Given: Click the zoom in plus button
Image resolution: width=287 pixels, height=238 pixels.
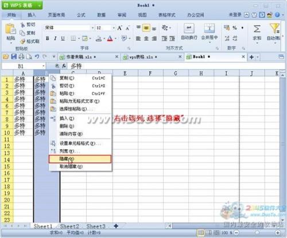Looking at the screenshot, I should tap(278, 233).
